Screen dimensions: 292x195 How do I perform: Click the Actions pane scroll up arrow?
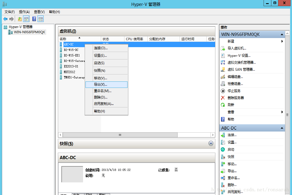click(x=287, y=33)
